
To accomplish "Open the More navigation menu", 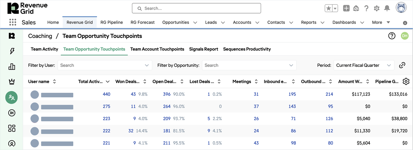I will (x=381, y=22).
